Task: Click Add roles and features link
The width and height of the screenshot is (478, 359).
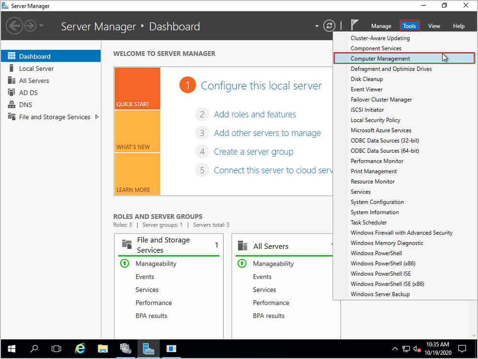Action: [255, 114]
